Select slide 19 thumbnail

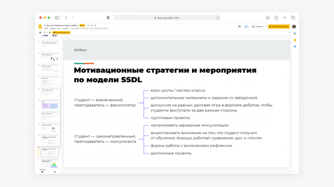[x=50, y=140]
